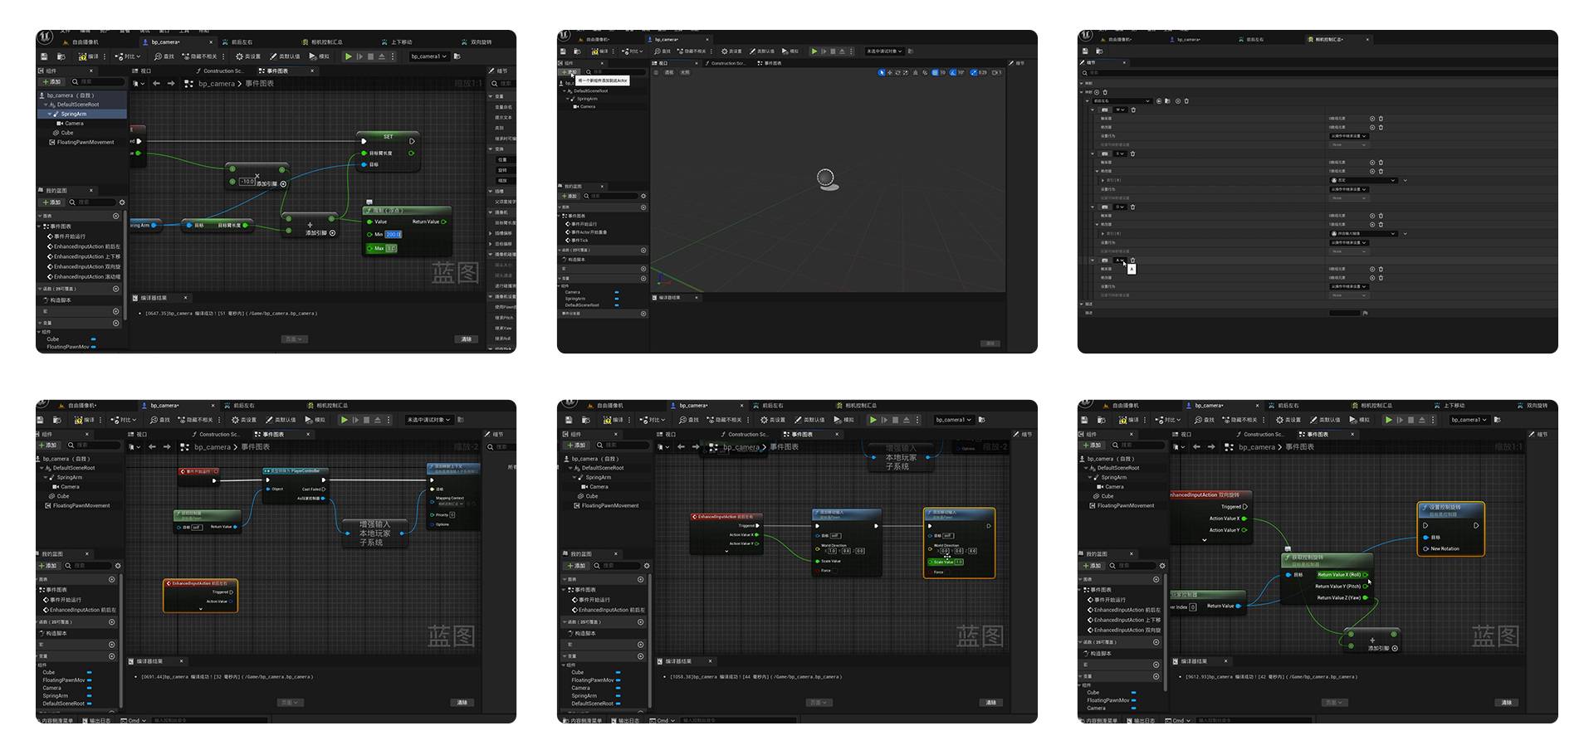The height and width of the screenshot is (755, 1594).
Task: Expand EnhancedInputAction 双向旋转 node chevron
Action: click(1205, 540)
